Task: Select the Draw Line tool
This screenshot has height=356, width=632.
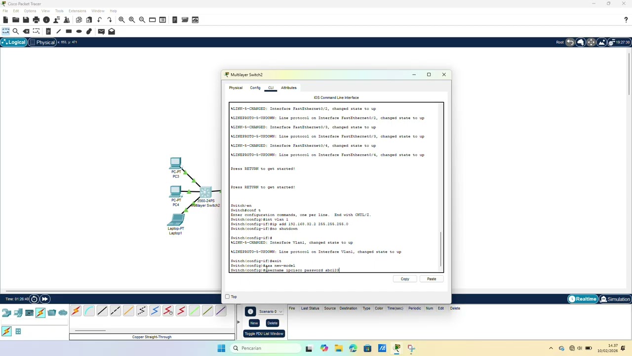Action: [x=58, y=31]
